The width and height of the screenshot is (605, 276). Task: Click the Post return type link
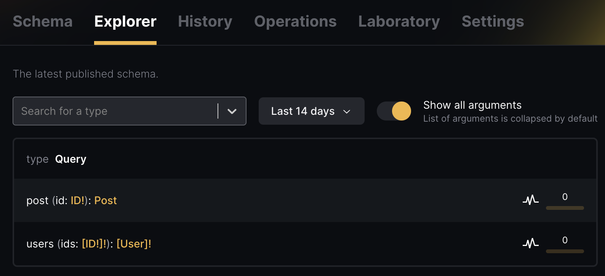(x=106, y=200)
